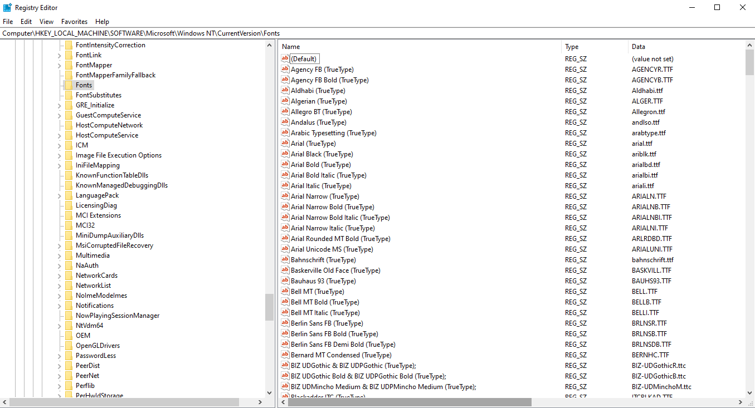Click the folder icon of ICM key
This screenshot has height=408, width=755.
[x=69, y=145]
